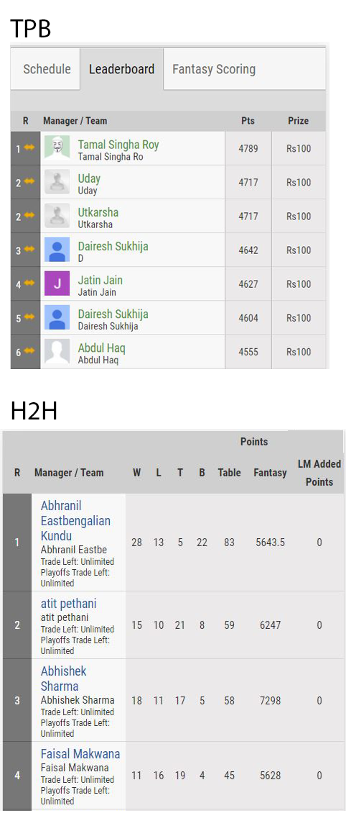Click the Pts column header
The height and width of the screenshot is (826, 346).
(x=248, y=121)
